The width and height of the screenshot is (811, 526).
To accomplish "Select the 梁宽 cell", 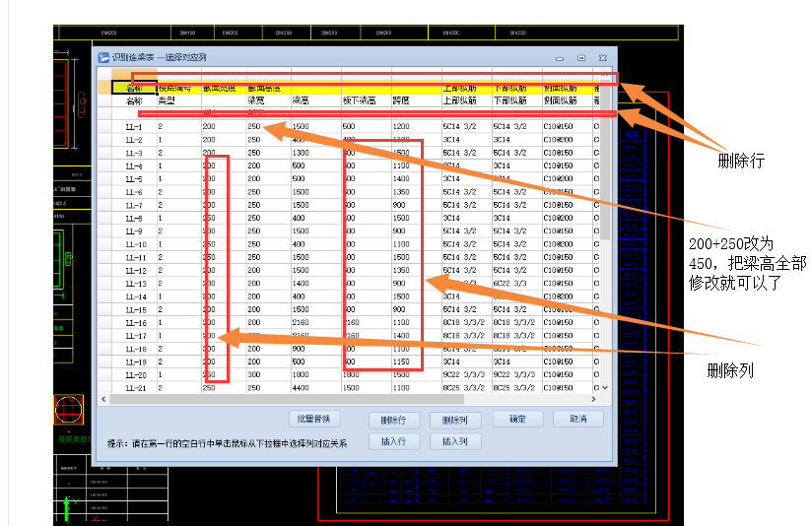I will [268, 100].
